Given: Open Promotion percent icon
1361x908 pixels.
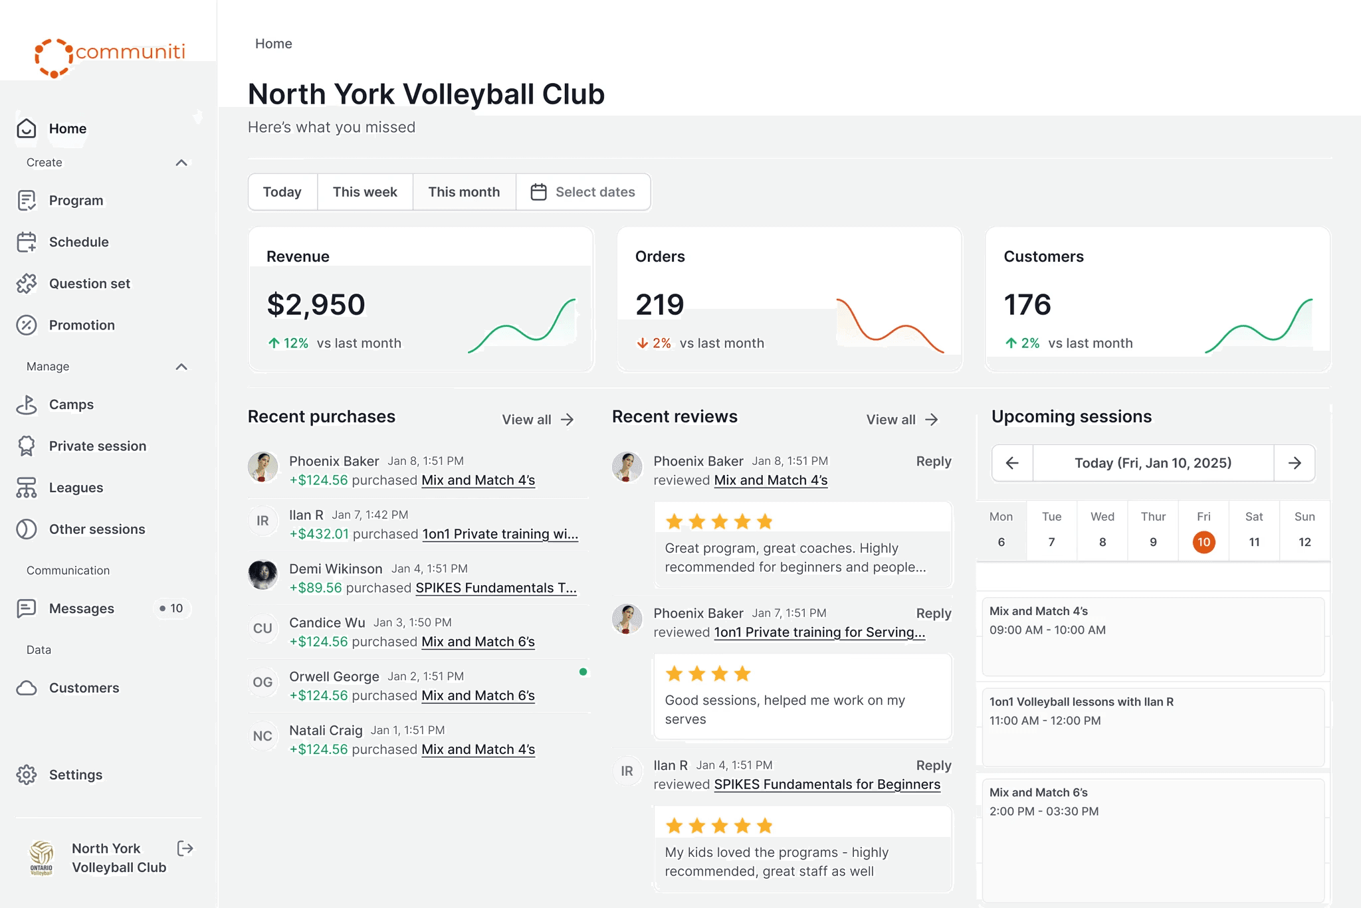Looking at the screenshot, I should tap(27, 325).
